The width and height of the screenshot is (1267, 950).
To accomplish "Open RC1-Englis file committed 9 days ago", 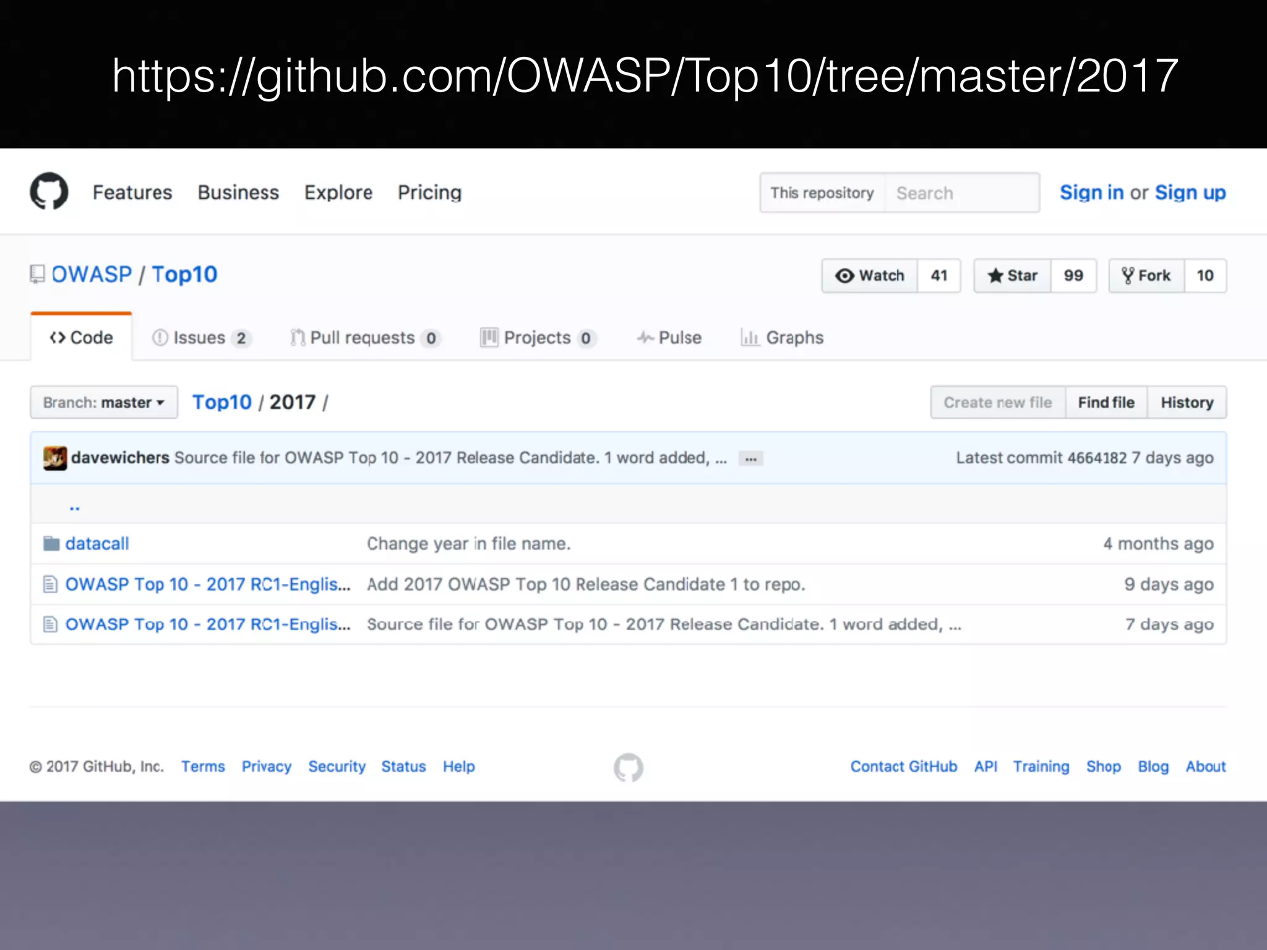I will pos(208,584).
